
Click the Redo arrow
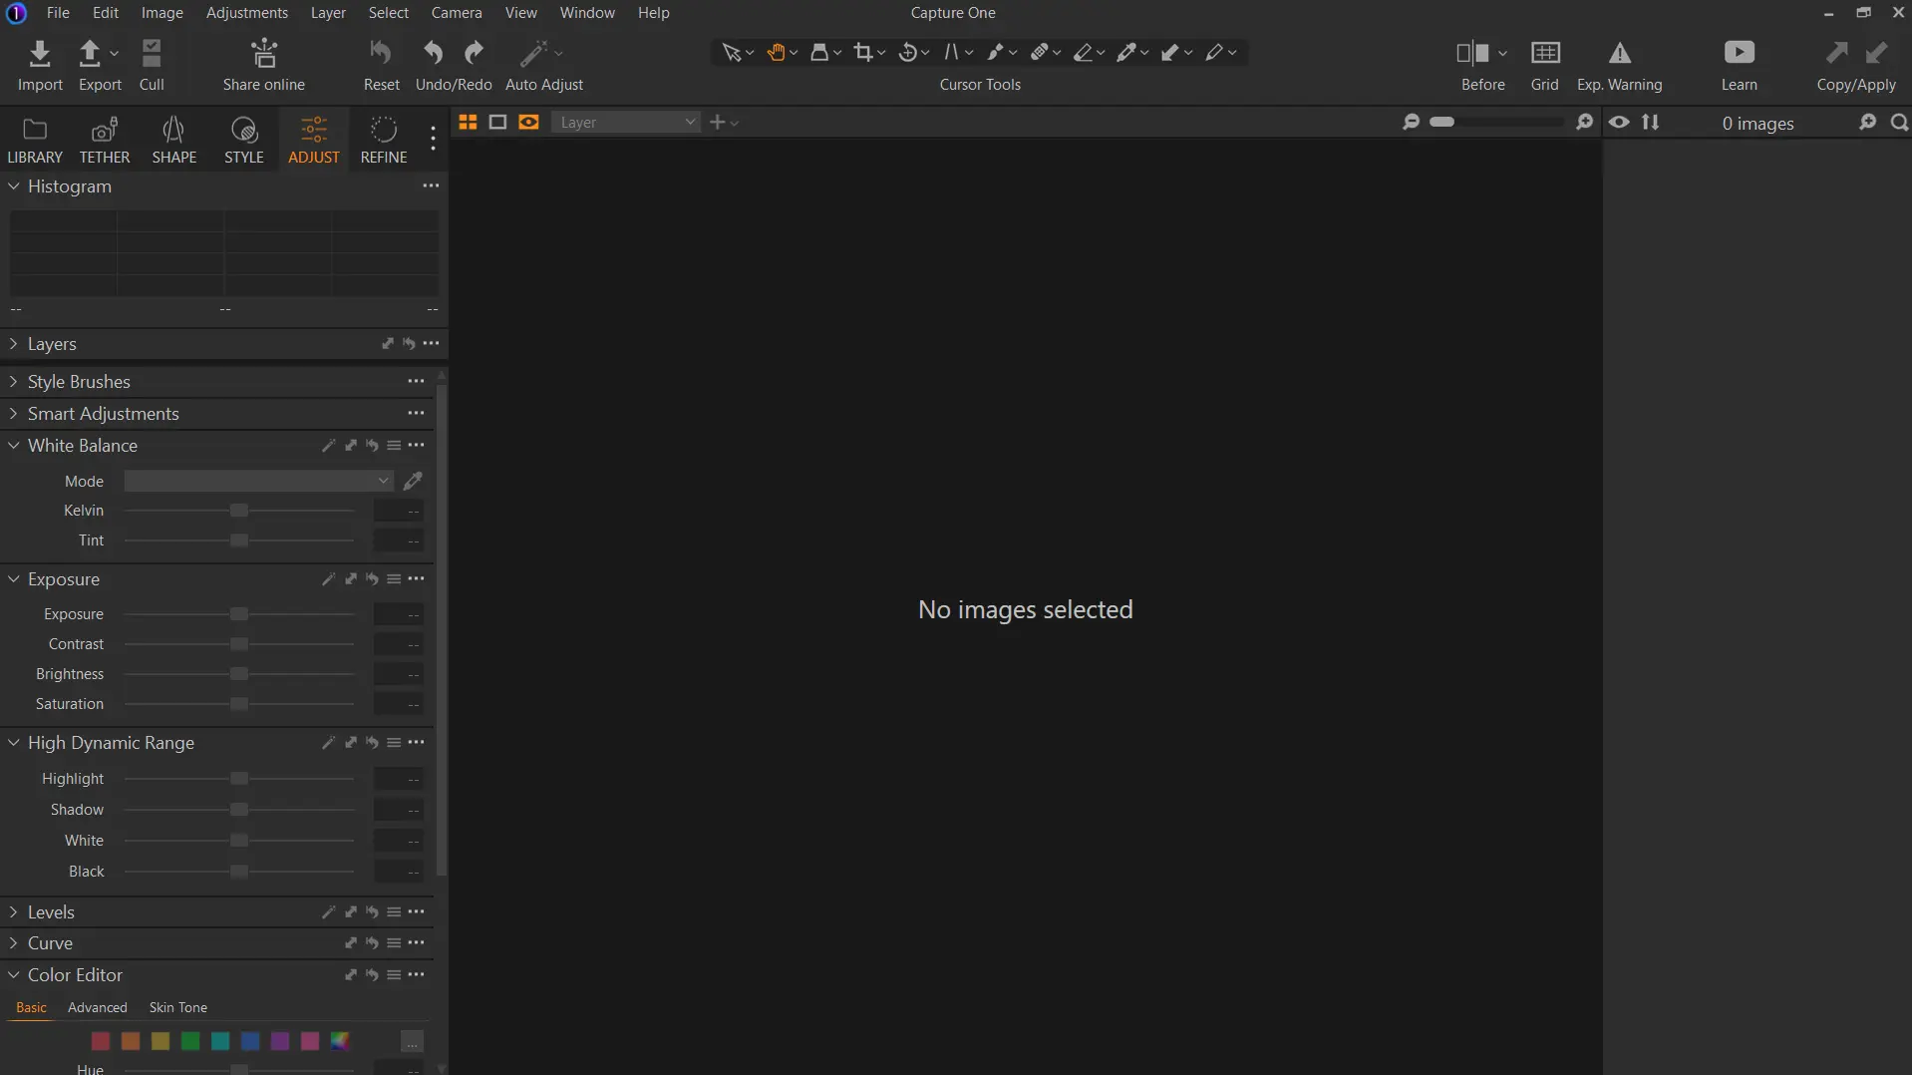click(x=475, y=52)
